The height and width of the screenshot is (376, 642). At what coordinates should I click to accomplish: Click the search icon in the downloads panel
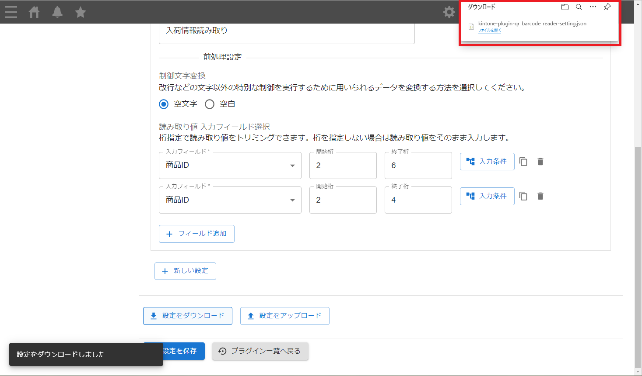[x=579, y=7]
